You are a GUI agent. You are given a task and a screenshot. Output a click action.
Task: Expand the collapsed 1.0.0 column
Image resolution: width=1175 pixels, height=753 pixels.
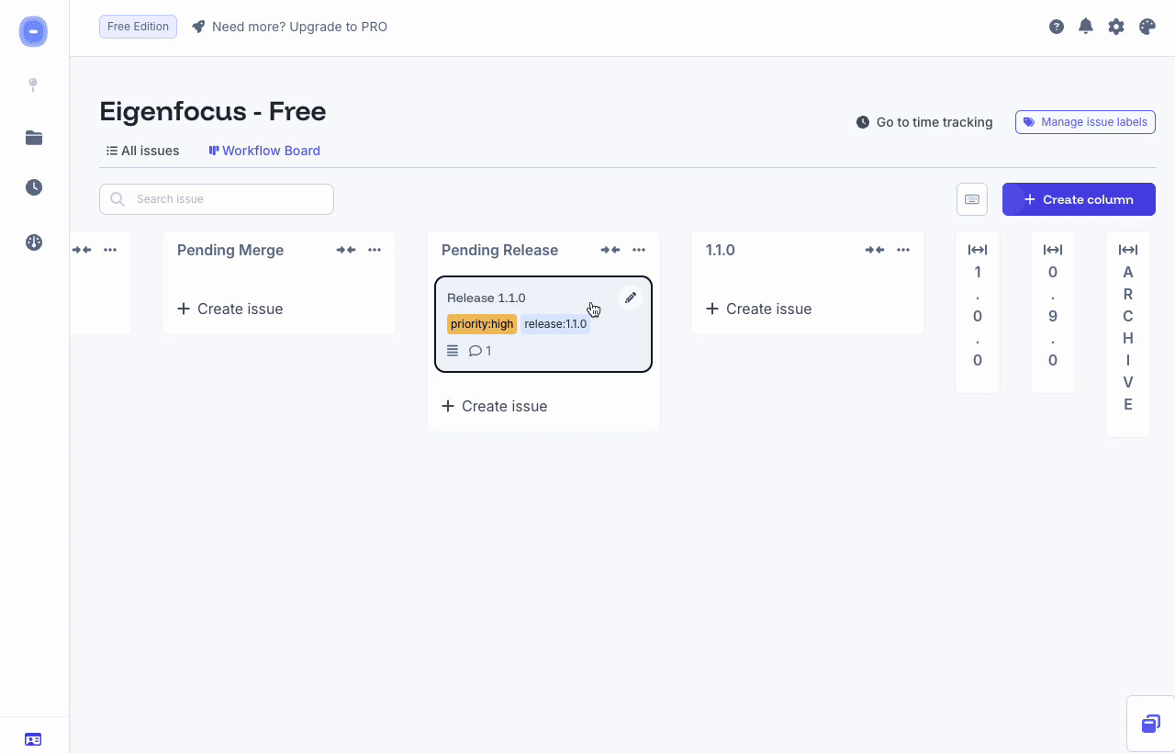pyautogui.click(x=977, y=249)
